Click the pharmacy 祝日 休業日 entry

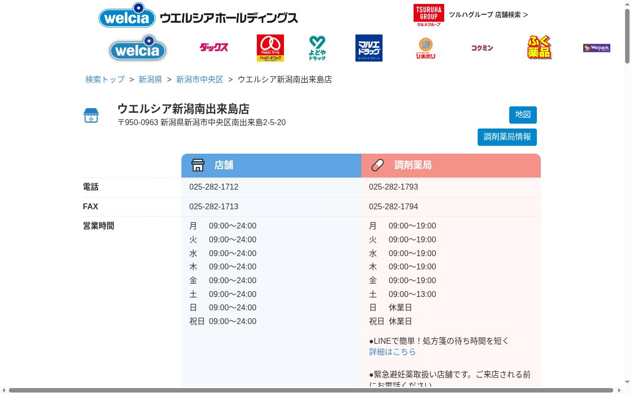point(390,322)
